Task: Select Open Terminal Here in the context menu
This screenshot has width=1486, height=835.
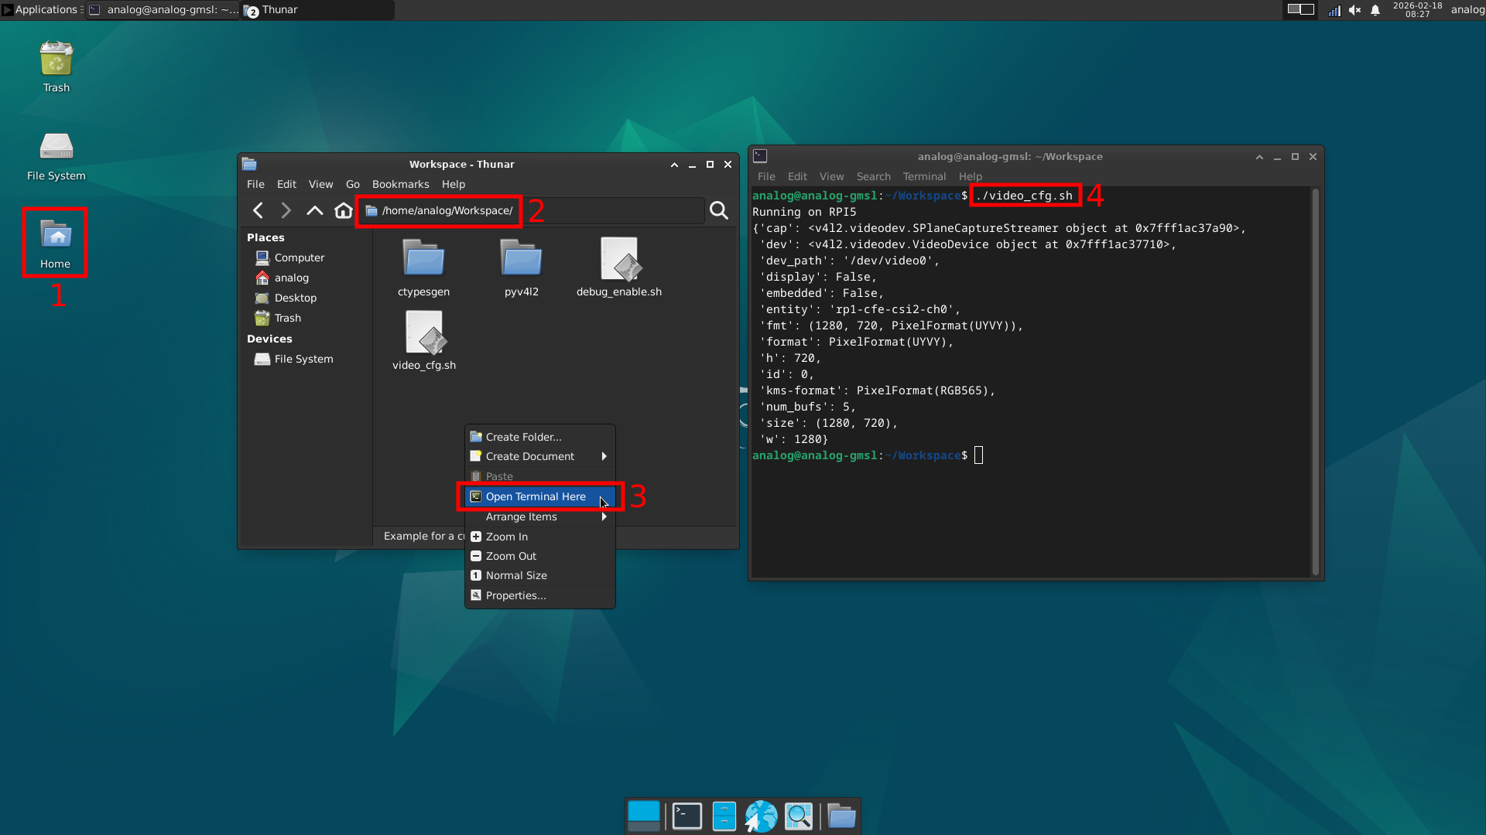Action: [x=536, y=496]
